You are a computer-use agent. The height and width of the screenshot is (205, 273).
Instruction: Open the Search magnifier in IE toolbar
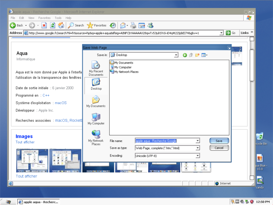[71, 25]
